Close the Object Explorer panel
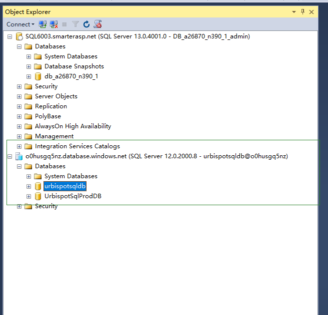Screen dimensions: 328x315 (311, 11)
